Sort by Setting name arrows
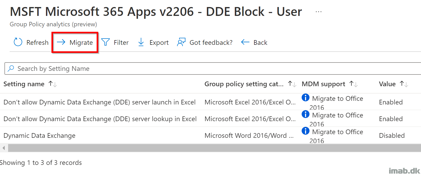Screen dimensions: 421x174 [x=53, y=84]
